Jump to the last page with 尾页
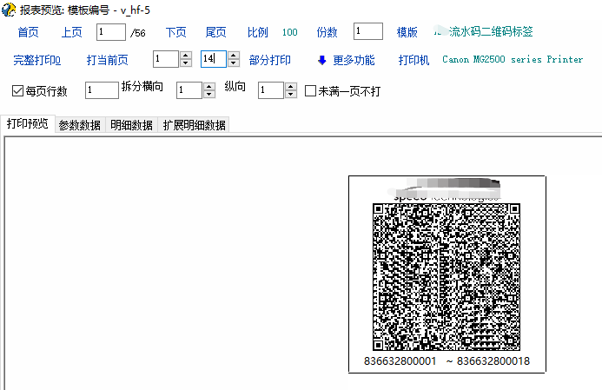Viewport: 602px width, 390px height. (x=215, y=32)
